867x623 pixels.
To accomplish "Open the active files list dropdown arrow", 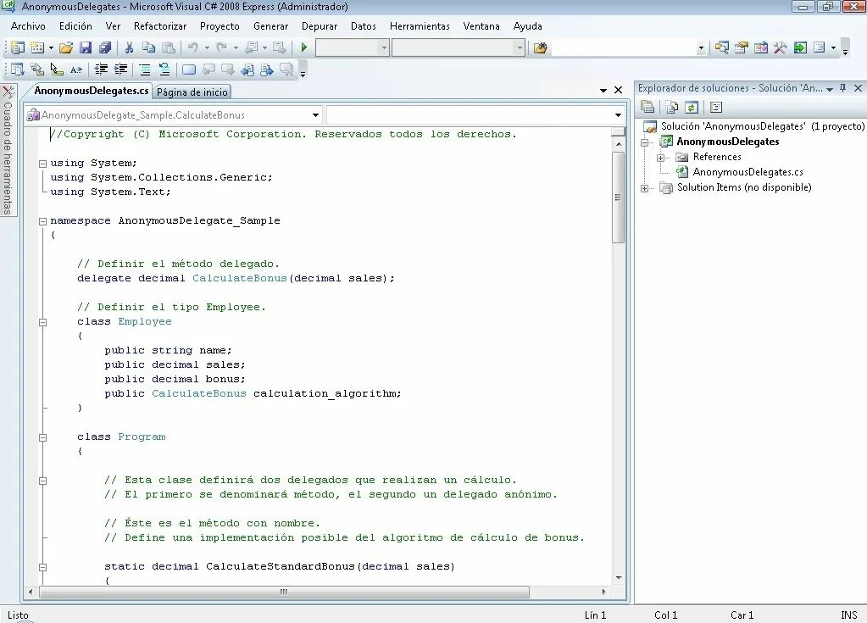I will (603, 90).
